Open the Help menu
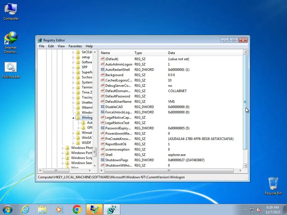Viewport: 287px width, 215px height. 89,46
